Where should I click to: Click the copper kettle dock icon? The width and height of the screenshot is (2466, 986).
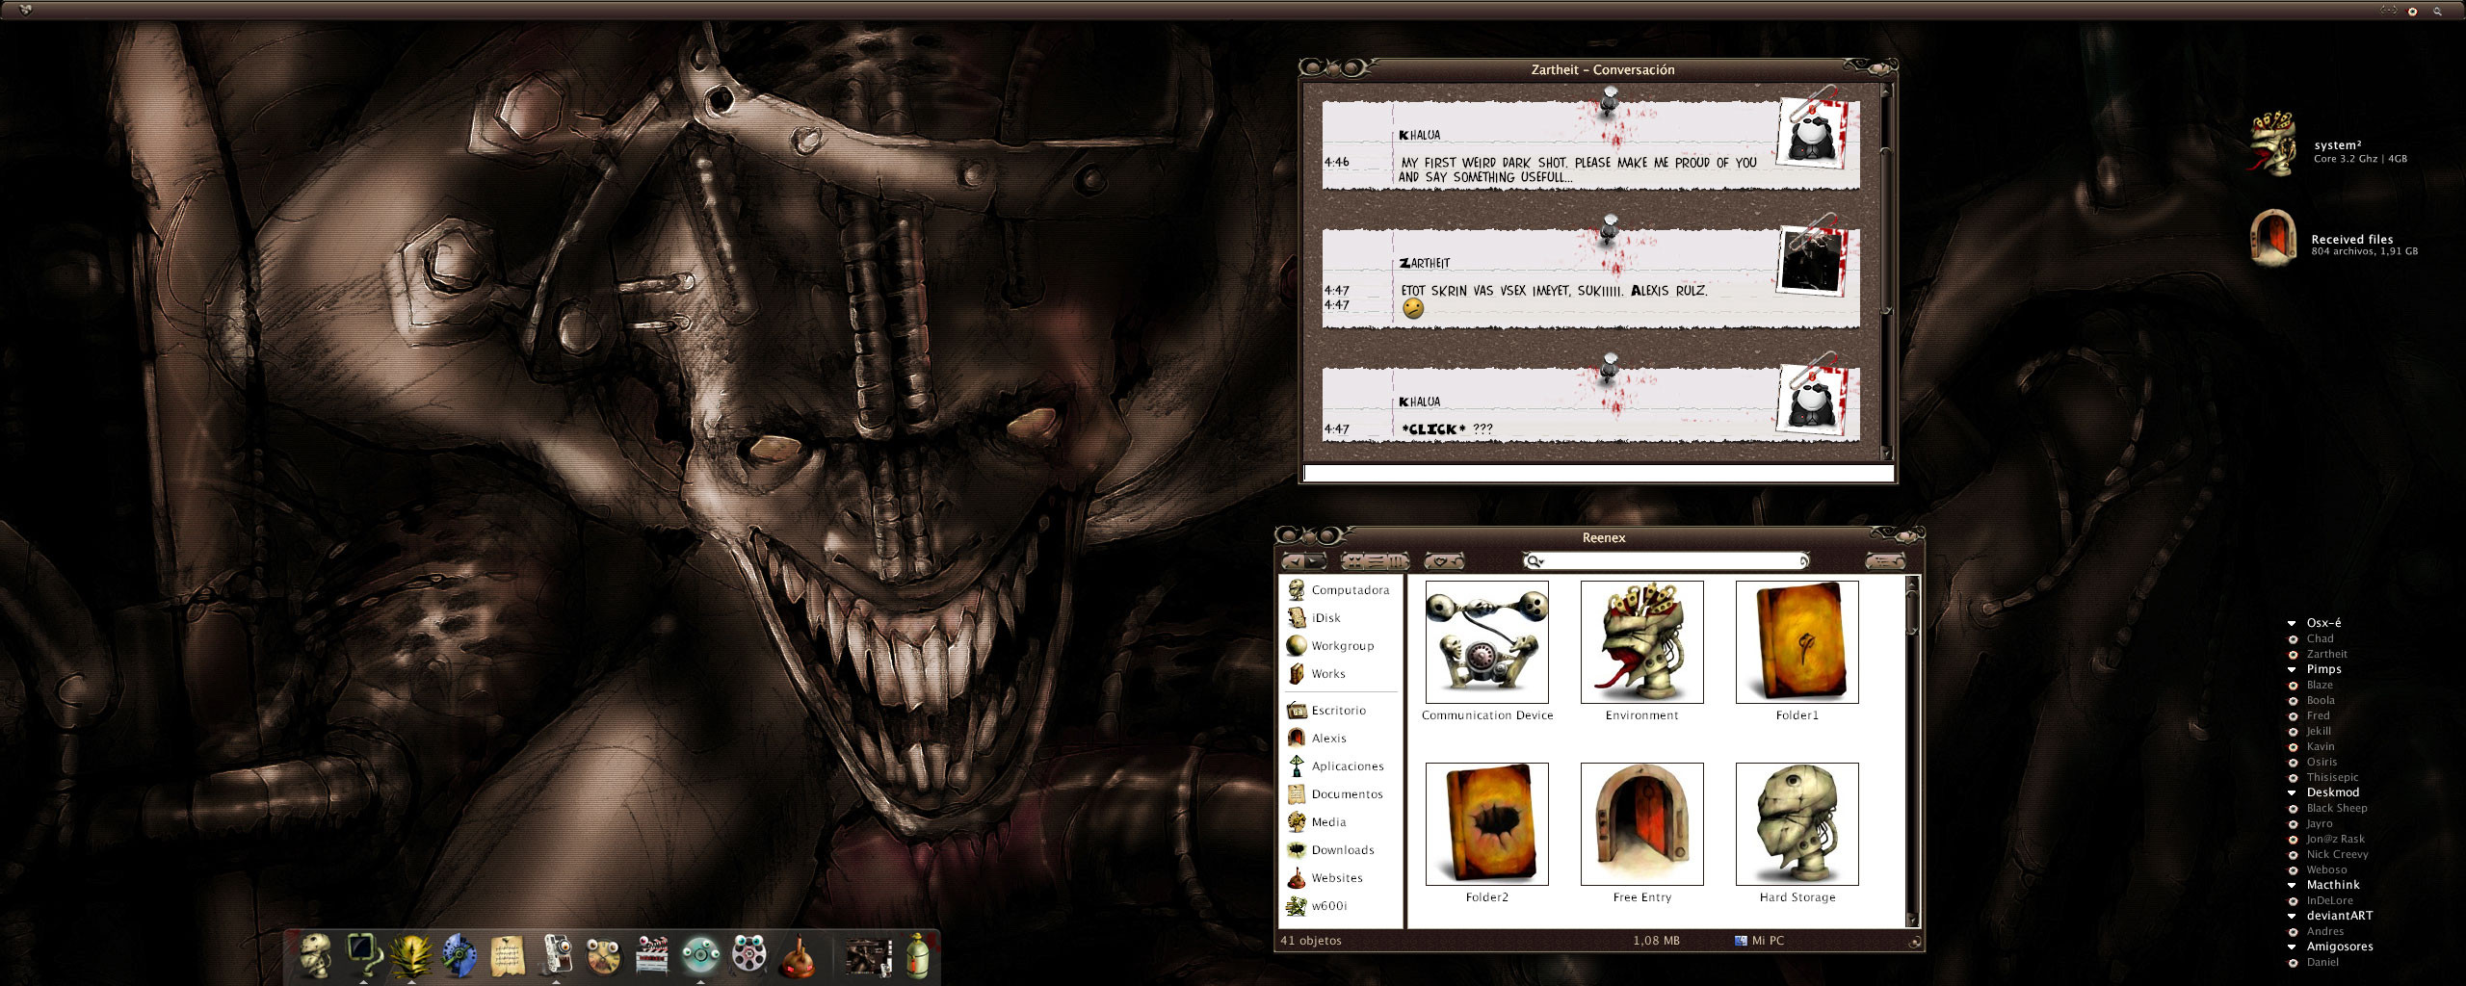[x=797, y=955]
